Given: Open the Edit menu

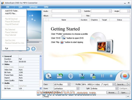Looking at the screenshot, I should 20,7.
